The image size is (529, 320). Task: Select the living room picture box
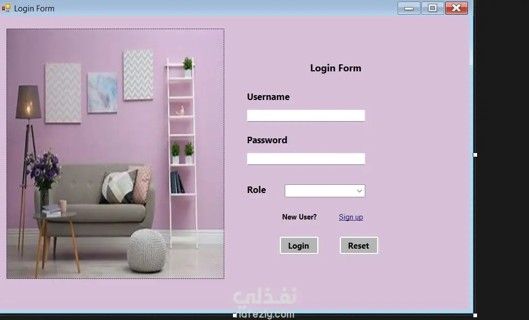coord(116,154)
